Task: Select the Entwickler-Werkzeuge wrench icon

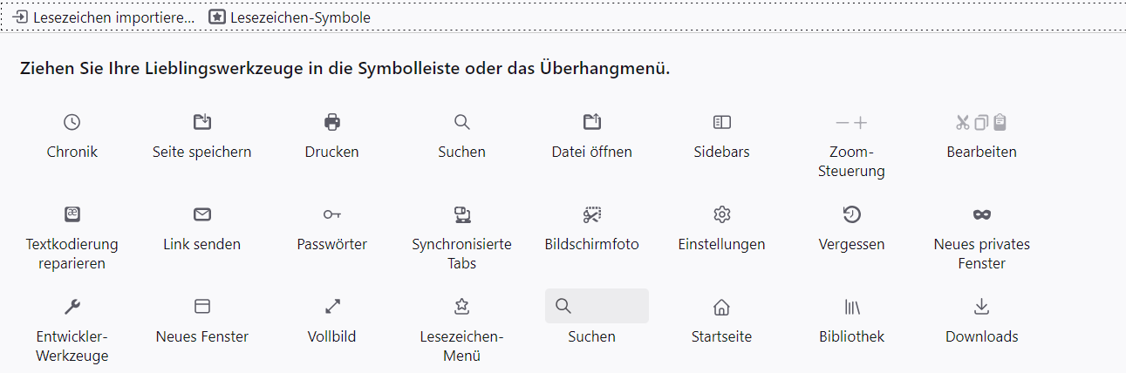Action: click(x=72, y=306)
